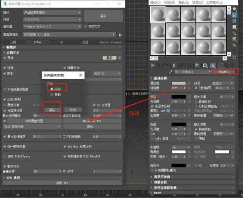
Task: Toggle the backlight icon in Material Editor sidebar
Action: click(x=234, y=15)
